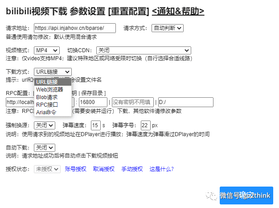The width and height of the screenshot is (279, 208).
Task: Select RPC接口 option in download list
Action: tap(53, 104)
